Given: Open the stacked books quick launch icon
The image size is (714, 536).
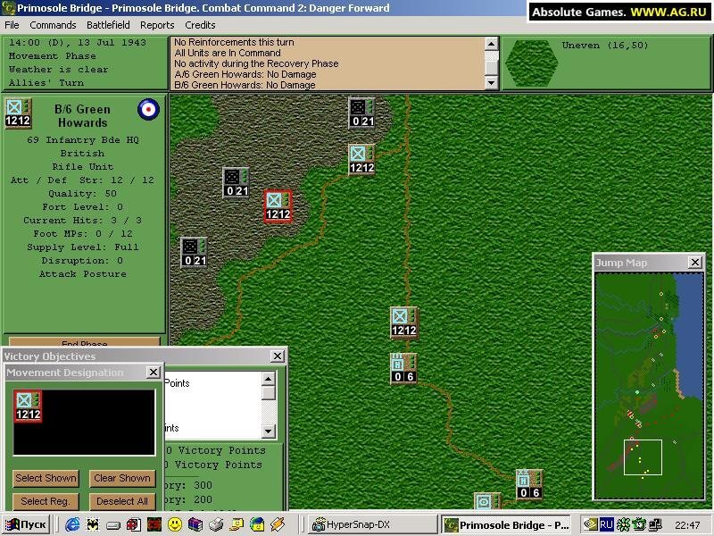Looking at the screenshot, I should point(195,524).
